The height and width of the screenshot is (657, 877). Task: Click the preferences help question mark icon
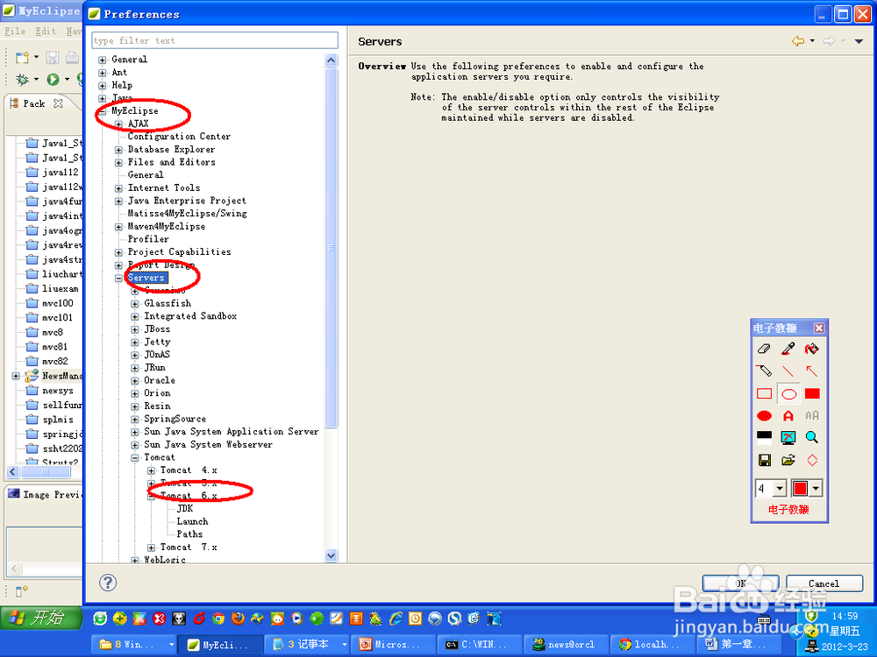107,583
